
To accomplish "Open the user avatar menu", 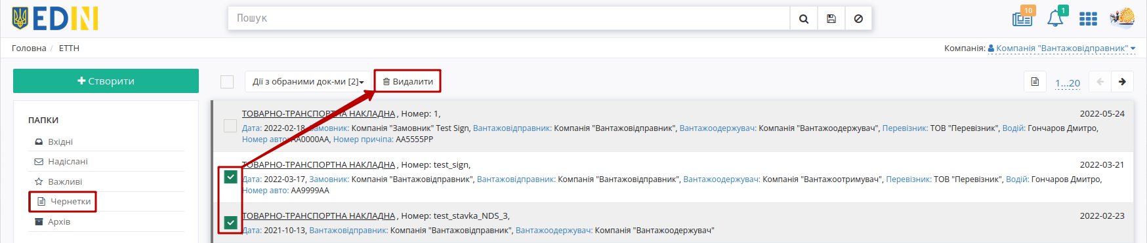I will pos(1122,18).
